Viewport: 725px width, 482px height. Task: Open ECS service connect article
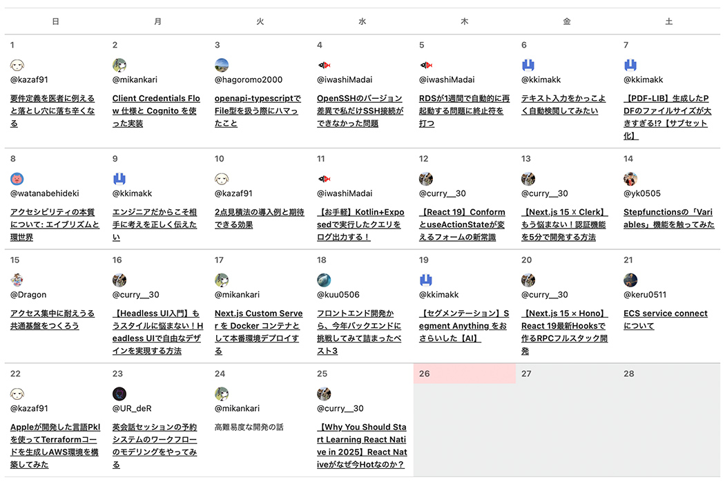pyautogui.click(x=666, y=320)
